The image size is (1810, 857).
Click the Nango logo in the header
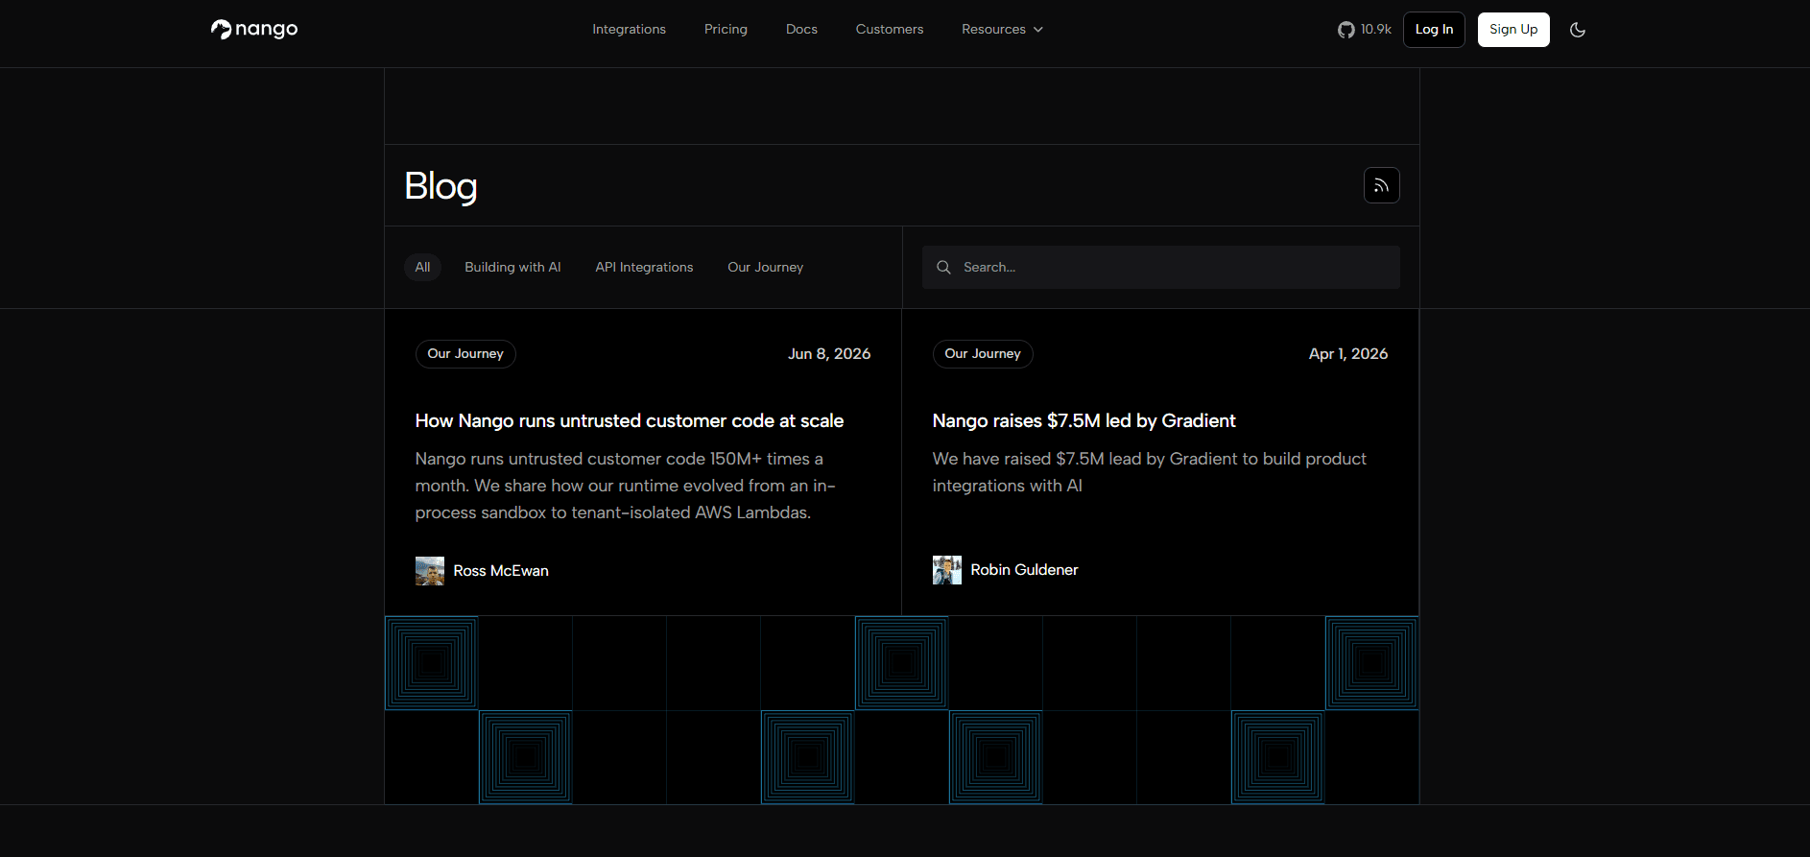click(x=254, y=30)
